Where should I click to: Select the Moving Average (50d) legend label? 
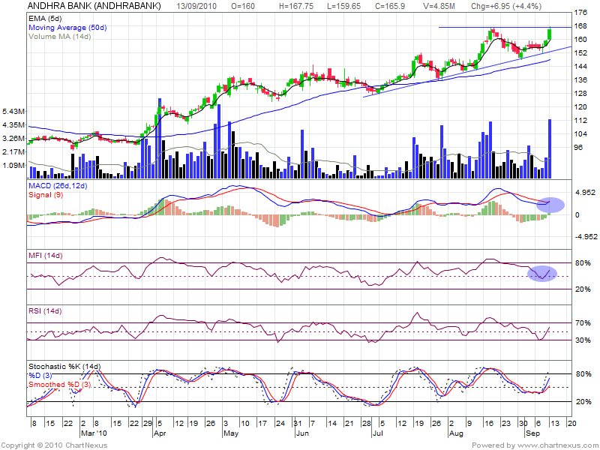pyautogui.click(x=67, y=26)
